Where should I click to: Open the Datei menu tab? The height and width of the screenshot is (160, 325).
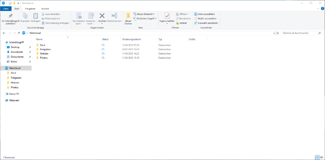click(x=6, y=9)
